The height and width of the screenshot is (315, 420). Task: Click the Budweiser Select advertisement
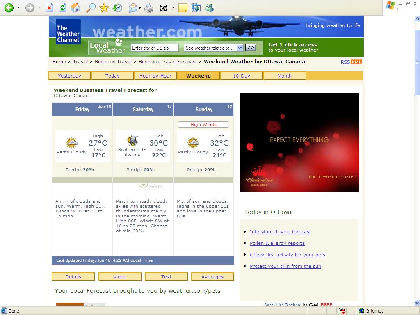point(299,142)
